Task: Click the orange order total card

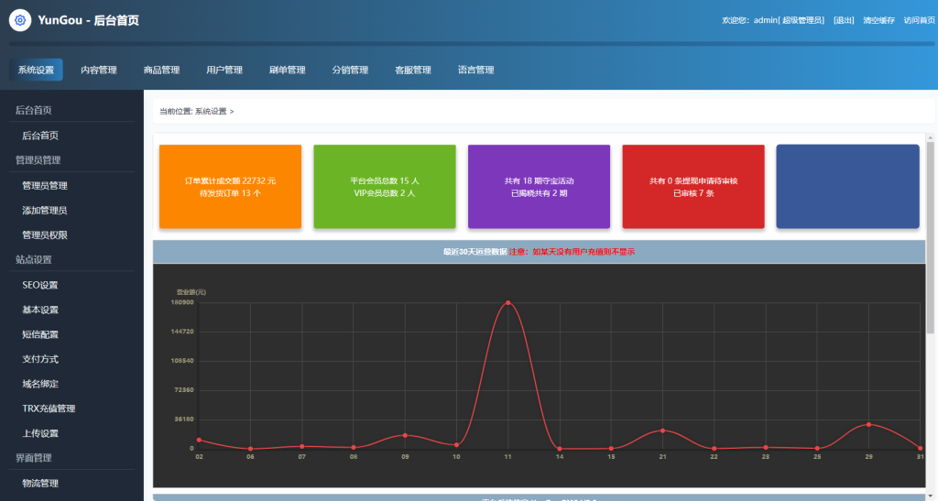Action: [x=230, y=186]
